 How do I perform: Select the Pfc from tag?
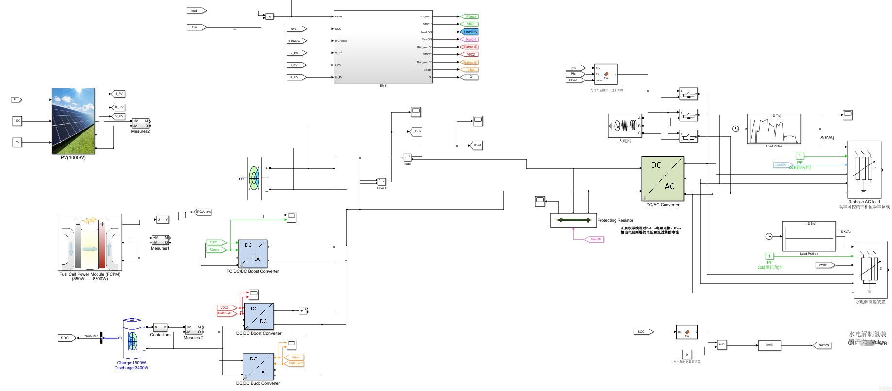pos(575,74)
